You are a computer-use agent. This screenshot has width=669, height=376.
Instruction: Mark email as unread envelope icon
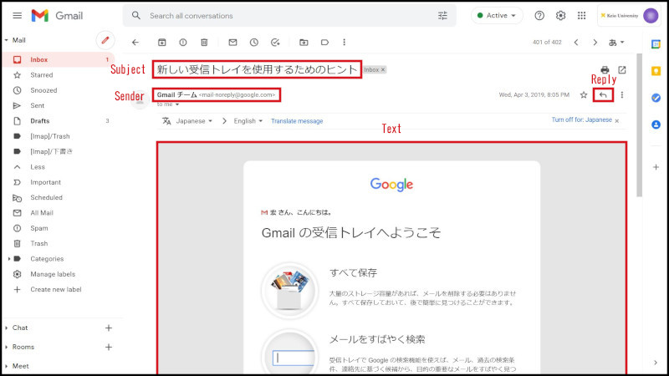[232, 42]
